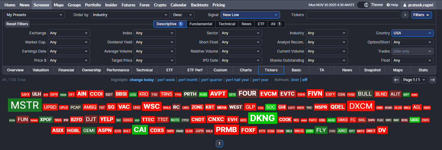Image resolution: width=442 pixels, height=150 pixels.
Task: Open the Short Float filter dropdown
Action: click(x=241, y=42)
